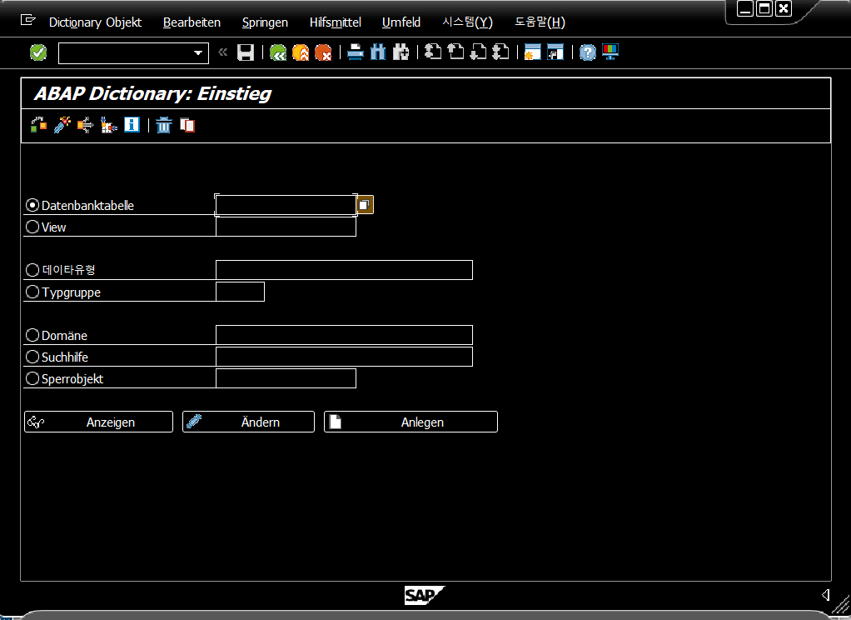
Task: Click the Find binoculars icon
Action: point(378,52)
